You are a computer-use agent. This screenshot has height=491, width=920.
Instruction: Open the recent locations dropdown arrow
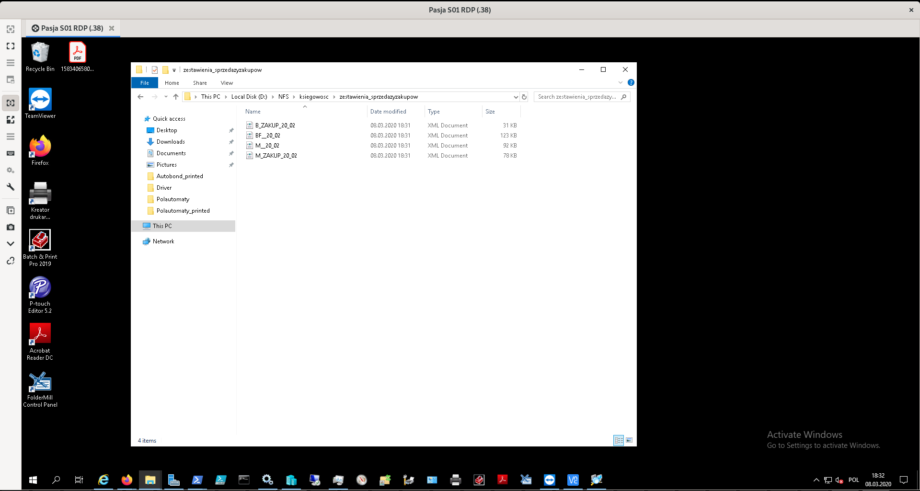166,97
